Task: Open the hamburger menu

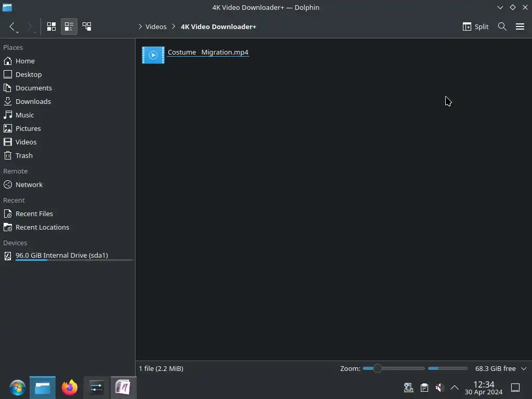Action: coord(520,26)
